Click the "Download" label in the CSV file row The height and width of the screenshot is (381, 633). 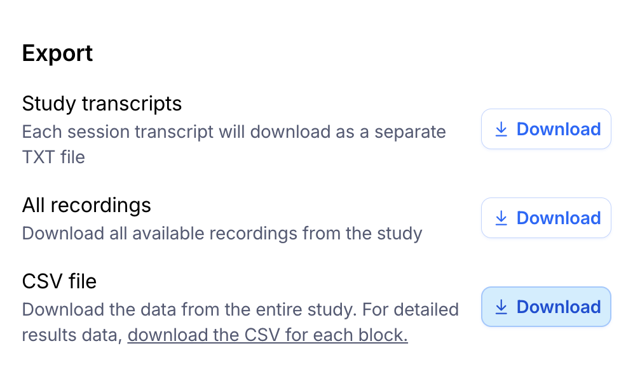coord(558,307)
